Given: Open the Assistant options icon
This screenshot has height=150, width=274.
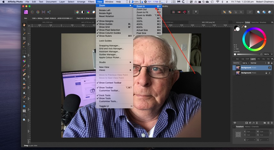Looking at the screenshot, I should (x=196, y=12).
